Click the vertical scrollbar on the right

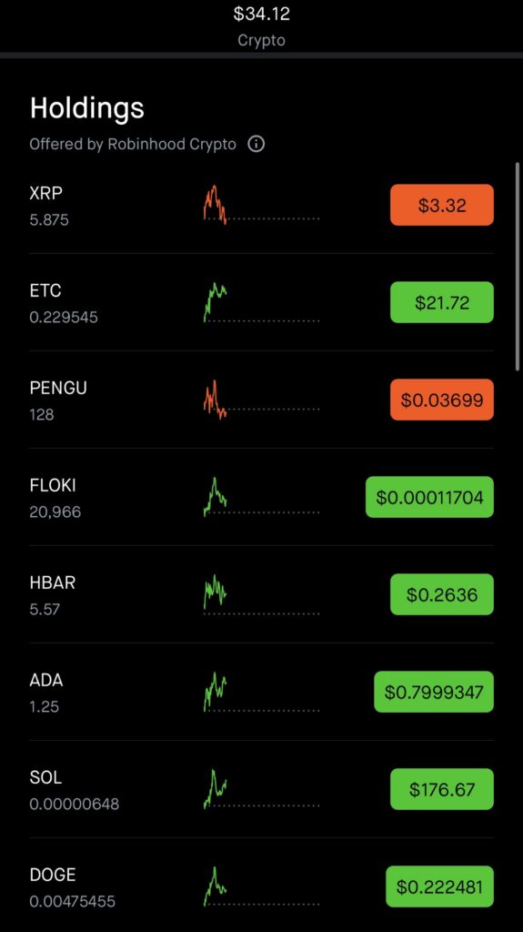click(x=518, y=267)
